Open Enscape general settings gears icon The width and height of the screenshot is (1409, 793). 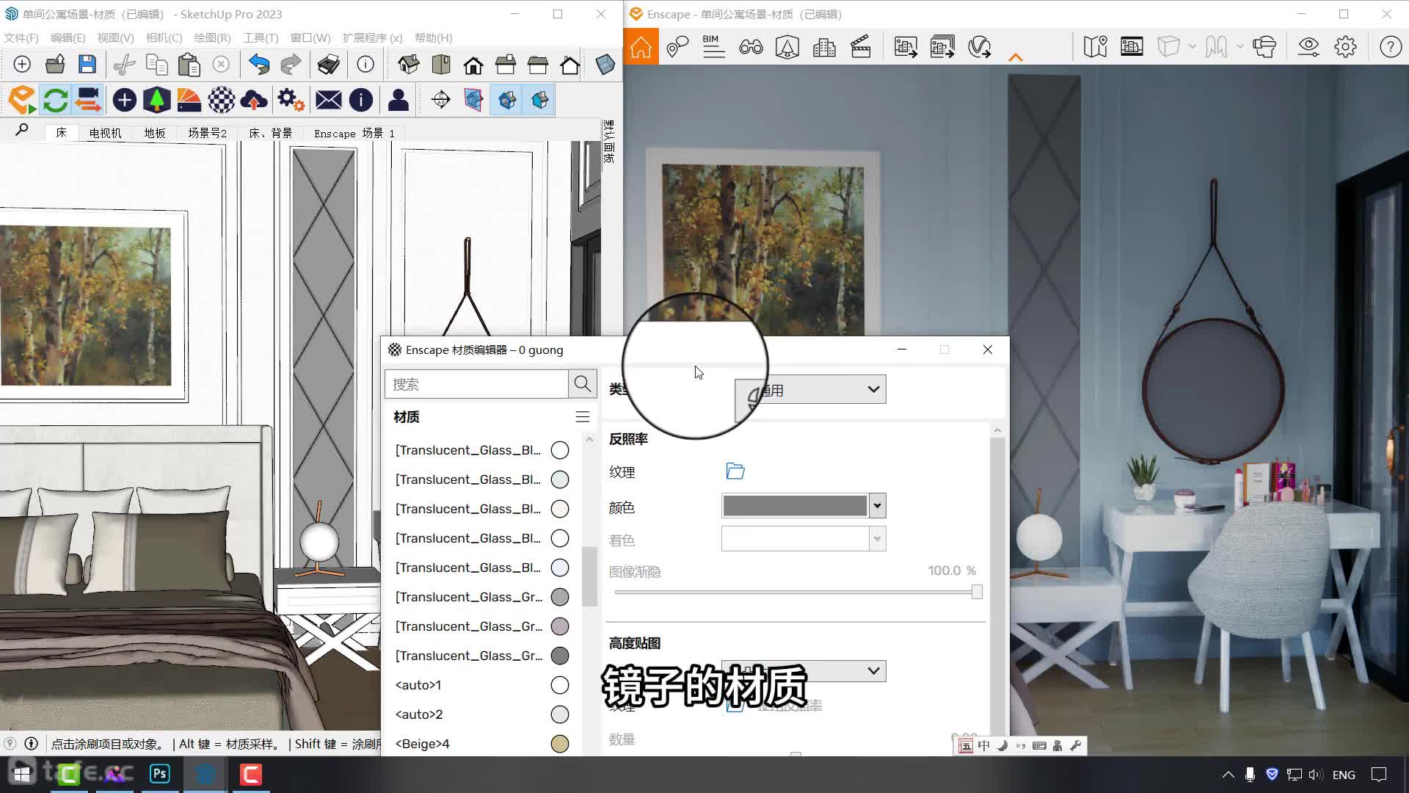click(x=291, y=100)
